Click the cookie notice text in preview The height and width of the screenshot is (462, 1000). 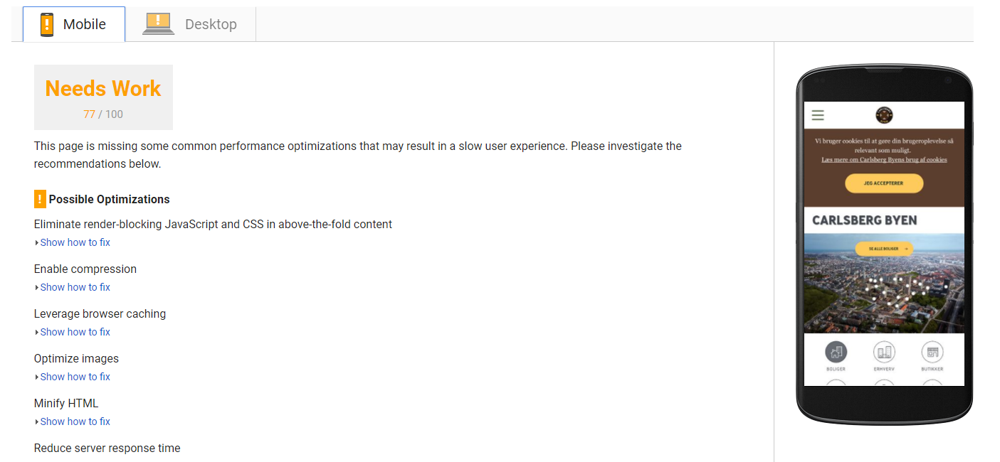pos(884,146)
